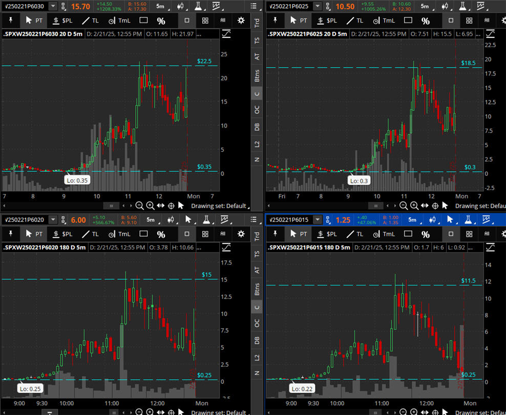Image resolution: width=506 pixels, height=415 pixels.
Task: Choose the $PL price level tool on P6015 chart
Action: coord(327,234)
